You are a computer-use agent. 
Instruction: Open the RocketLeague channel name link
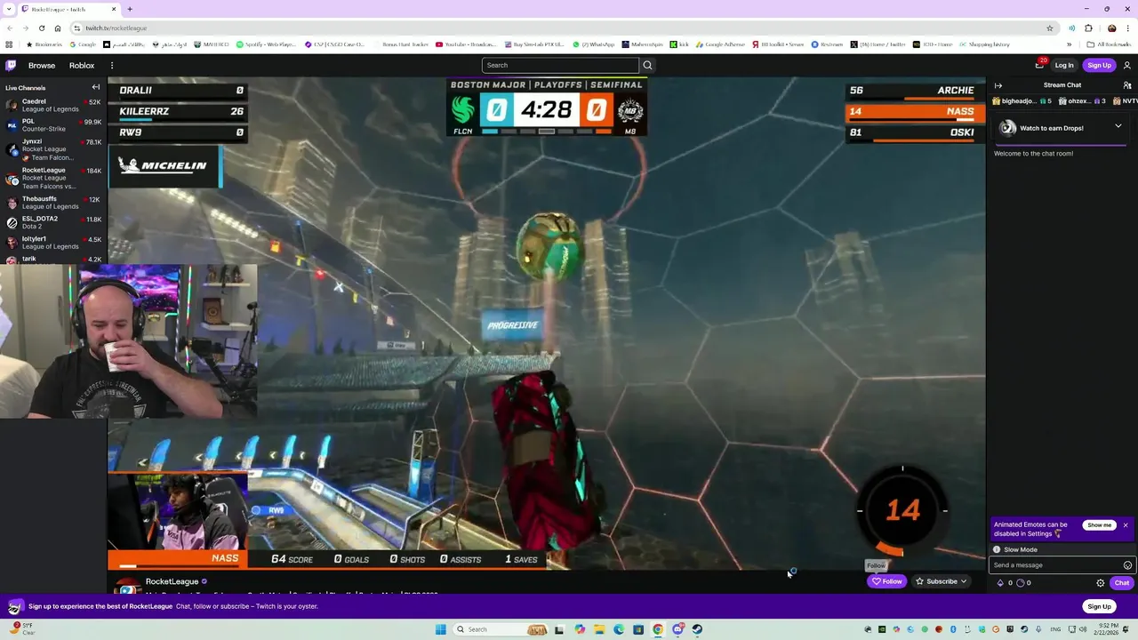coord(172,581)
